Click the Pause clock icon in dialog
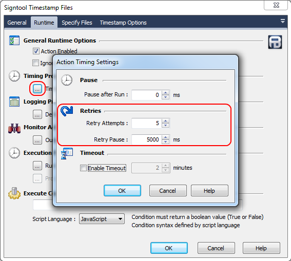291x261 pixels. pos(67,80)
